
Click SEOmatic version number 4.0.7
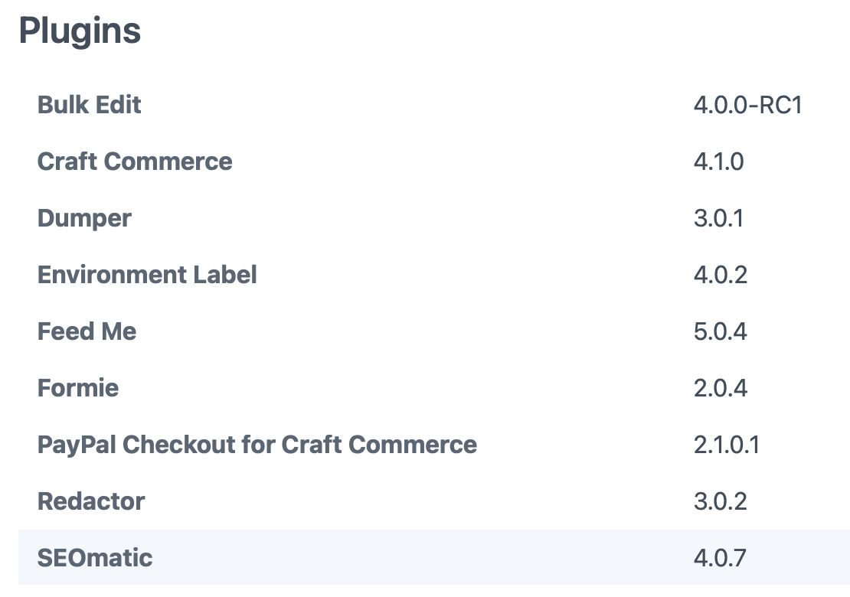pos(720,558)
